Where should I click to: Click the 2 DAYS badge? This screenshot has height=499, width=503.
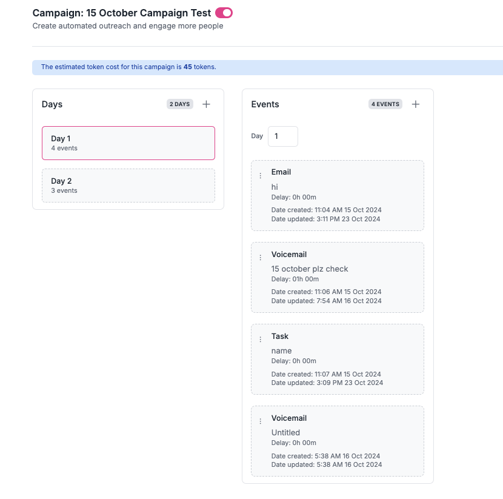pos(179,104)
